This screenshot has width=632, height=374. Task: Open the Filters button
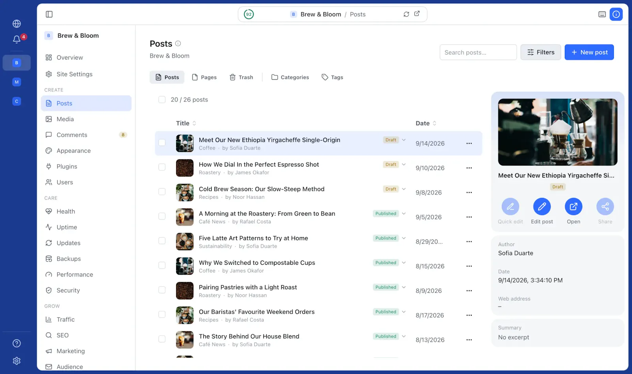click(541, 52)
